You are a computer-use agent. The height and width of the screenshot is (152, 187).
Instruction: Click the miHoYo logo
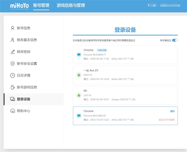point(19,6)
